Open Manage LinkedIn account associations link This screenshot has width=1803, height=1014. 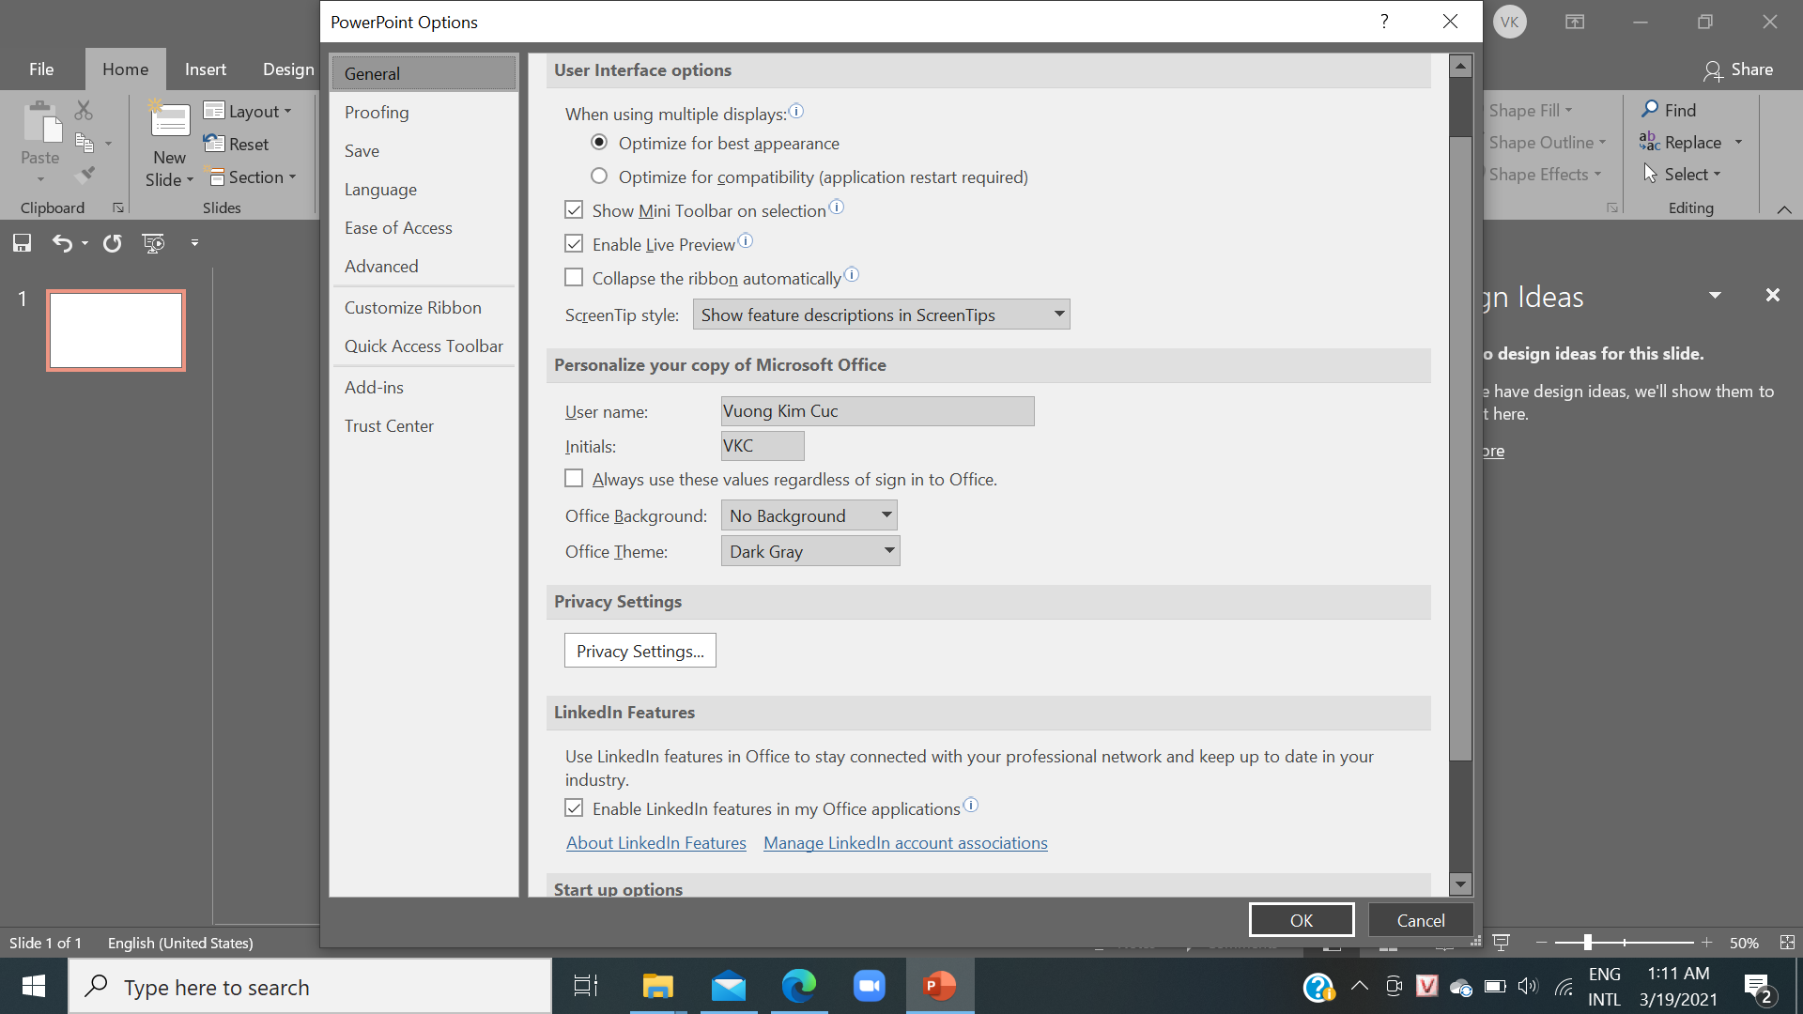[x=905, y=843]
